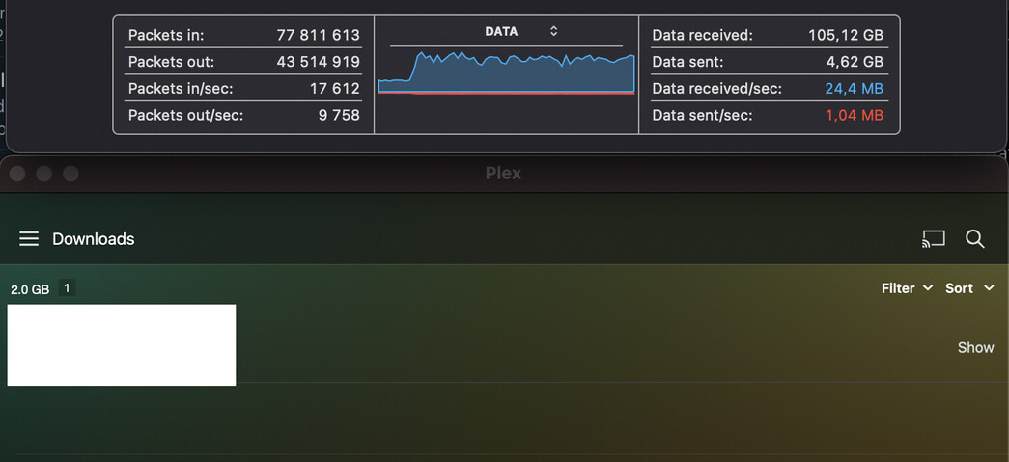The height and width of the screenshot is (462, 1009).
Task: Click the Show link on the right
Action: tap(975, 347)
